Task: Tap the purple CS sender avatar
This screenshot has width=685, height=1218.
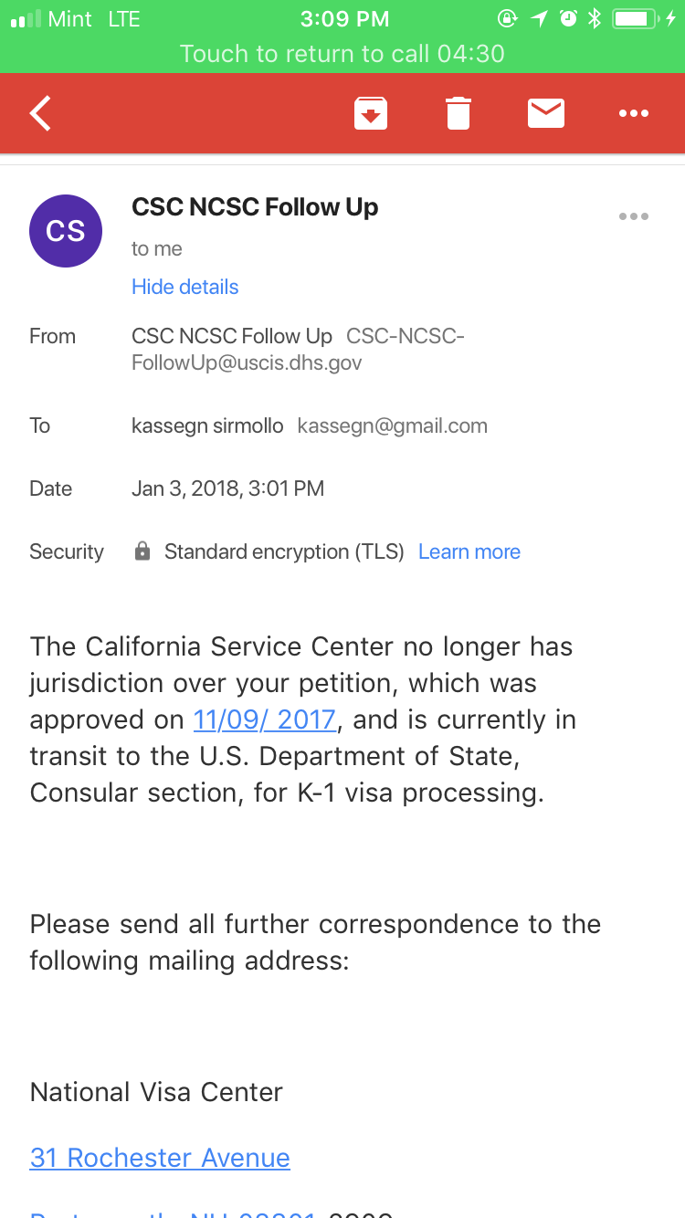Action: coord(66,231)
